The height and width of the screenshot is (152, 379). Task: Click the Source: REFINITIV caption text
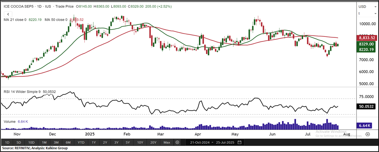pos(35,148)
